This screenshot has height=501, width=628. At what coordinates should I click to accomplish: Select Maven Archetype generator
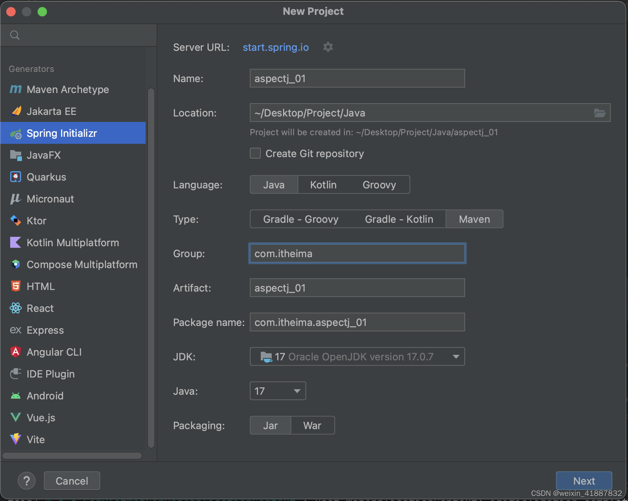click(x=73, y=89)
